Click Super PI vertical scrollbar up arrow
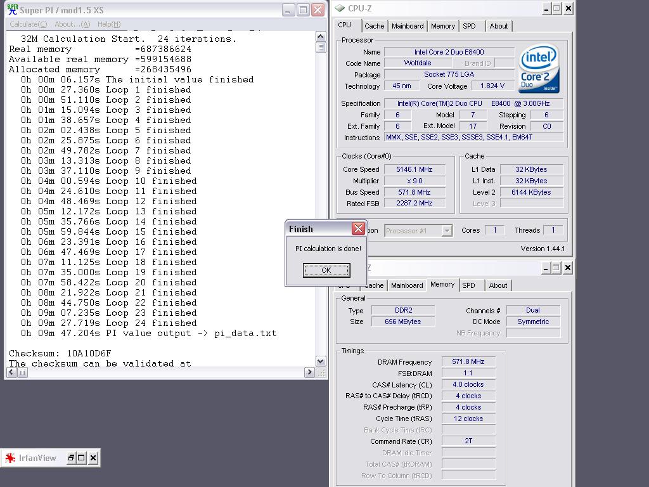 tap(320, 36)
